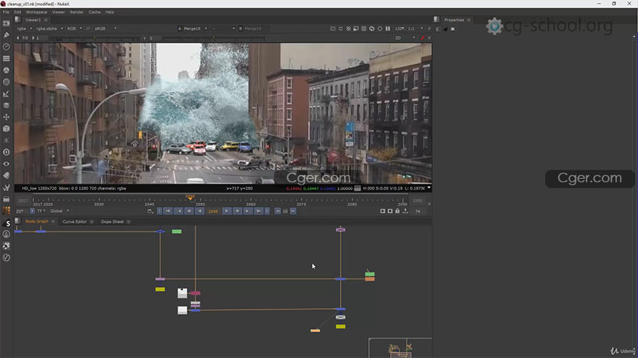
Task: Open the TF timeline display dropdown
Action: [x=41, y=211]
